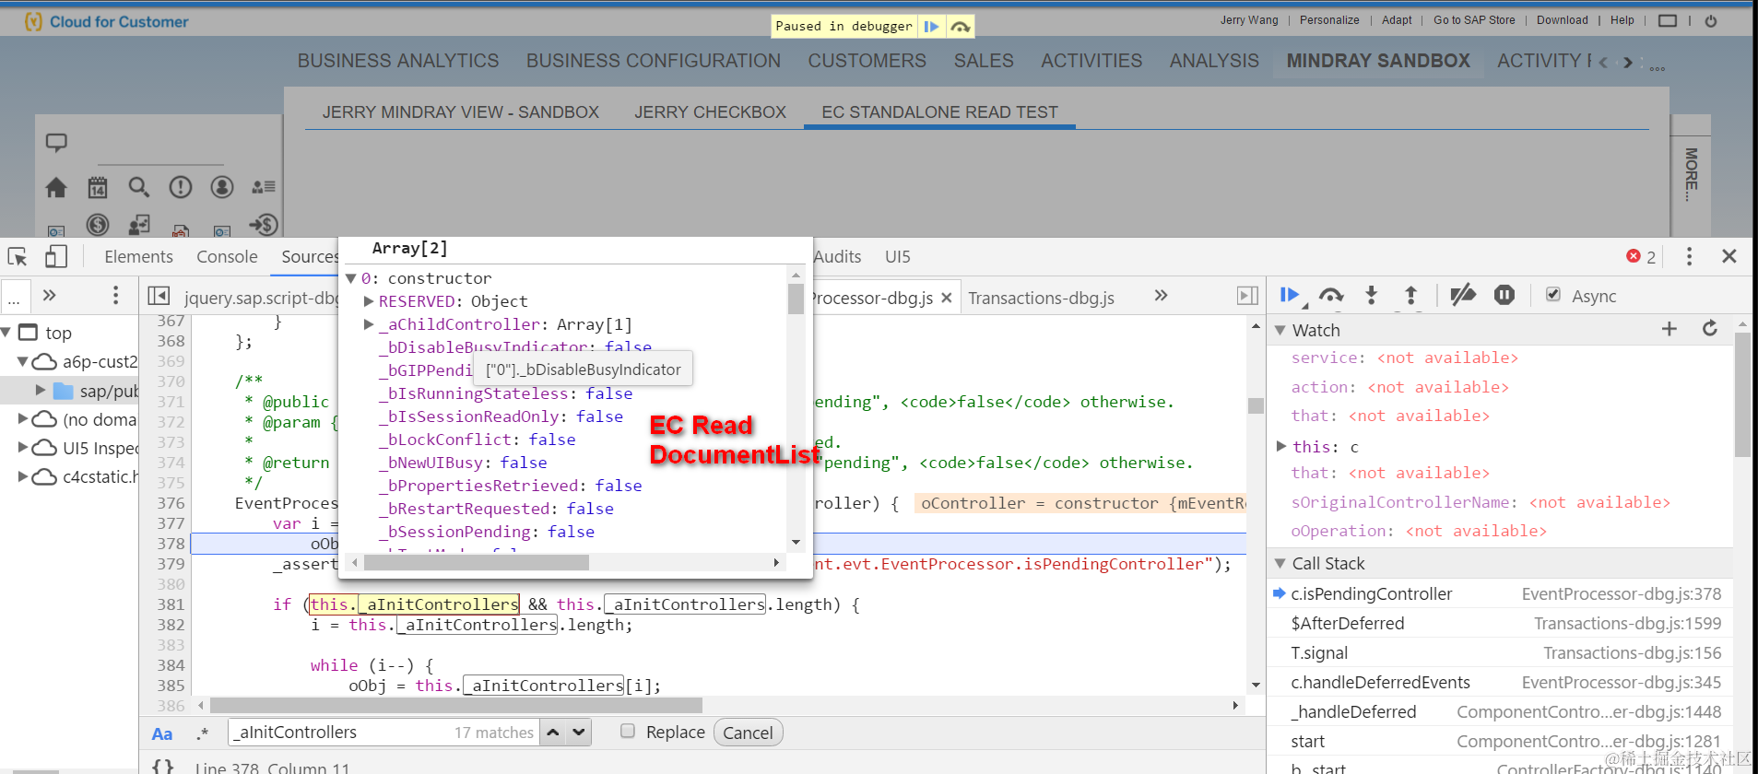Resume script execution in debugger toolbar
Image resolution: width=1758 pixels, height=774 pixels.
(1290, 296)
